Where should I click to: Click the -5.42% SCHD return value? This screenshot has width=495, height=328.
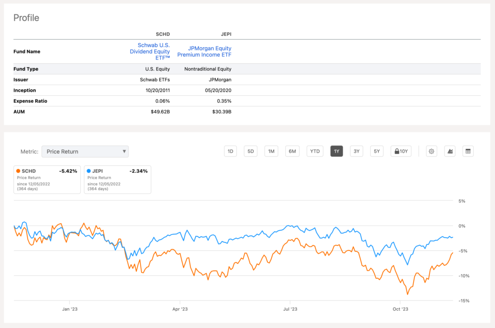(x=68, y=171)
